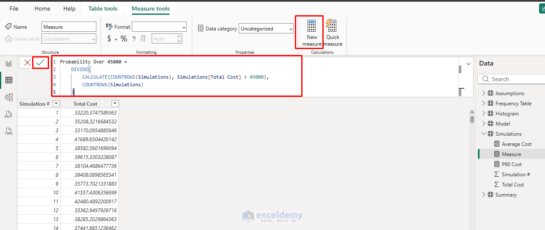Viewport: 545px width, 230px height.
Task: Click the P90 Cost measure icon
Action: (x=497, y=164)
